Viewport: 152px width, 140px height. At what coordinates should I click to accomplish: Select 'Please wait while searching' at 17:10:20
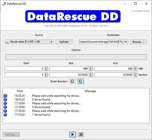tap(56, 111)
